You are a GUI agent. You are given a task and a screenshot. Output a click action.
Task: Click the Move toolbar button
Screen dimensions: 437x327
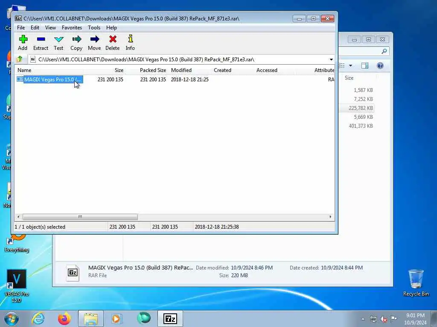[x=94, y=43]
